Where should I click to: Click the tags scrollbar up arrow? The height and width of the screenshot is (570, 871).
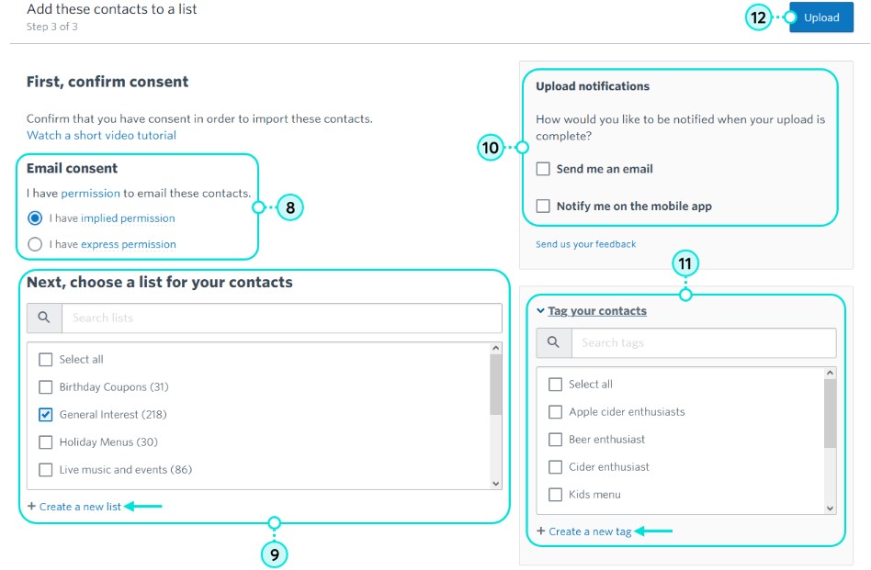830,373
